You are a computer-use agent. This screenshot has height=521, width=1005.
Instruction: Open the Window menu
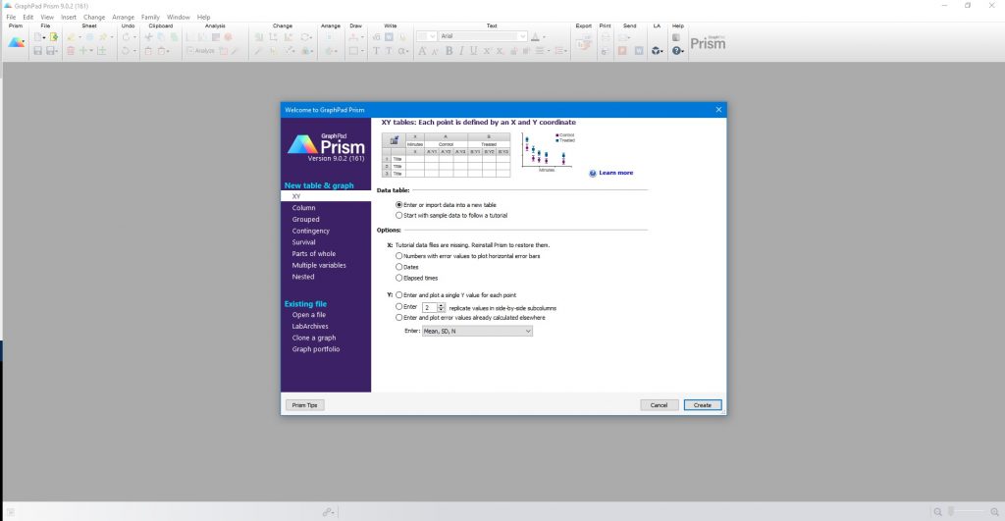coord(179,18)
